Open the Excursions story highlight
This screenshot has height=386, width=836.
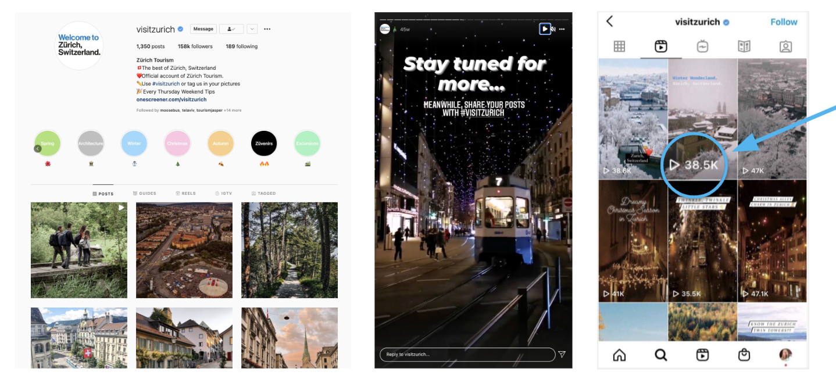pyautogui.click(x=307, y=144)
